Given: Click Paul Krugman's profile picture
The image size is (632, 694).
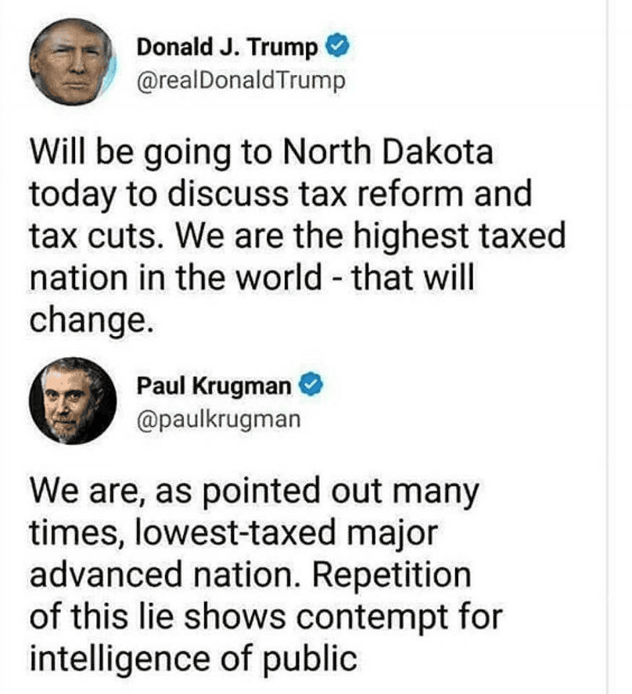Looking at the screenshot, I should pos(73,400).
